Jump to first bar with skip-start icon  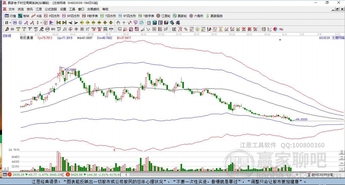click(59, 23)
